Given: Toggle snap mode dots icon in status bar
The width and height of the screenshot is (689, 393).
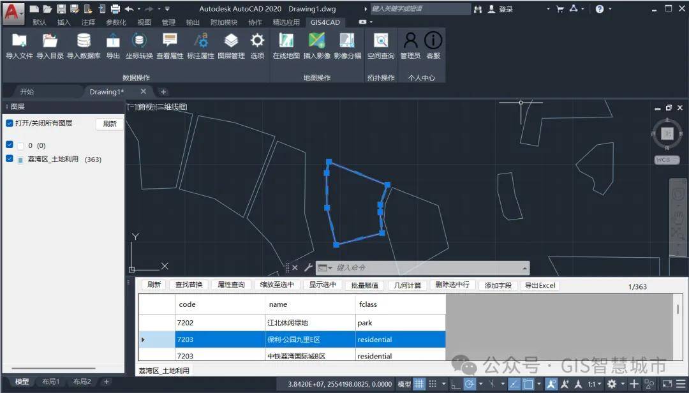Looking at the screenshot, I should [x=433, y=384].
